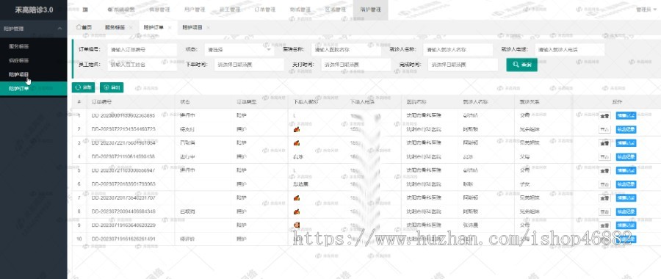Screen dimensions: 661x279
Task: Switch to the 服务标签 tab
Action: point(115,27)
